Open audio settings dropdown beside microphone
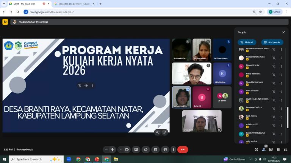Image resolution: width=291 pixels, height=163 pixels. click(x=106, y=149)
